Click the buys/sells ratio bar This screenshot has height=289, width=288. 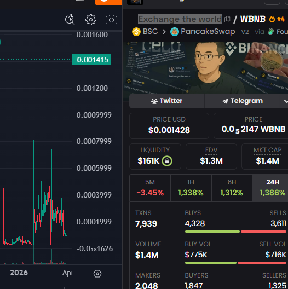pyautogui.click(x=235, y=232)
